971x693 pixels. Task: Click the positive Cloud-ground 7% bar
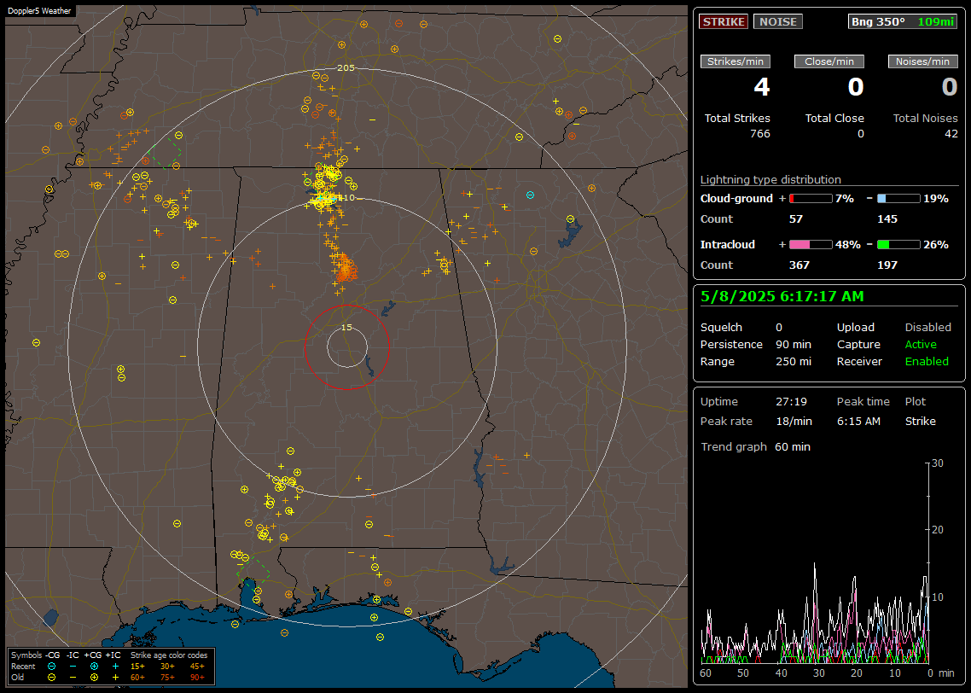(811, 199)
